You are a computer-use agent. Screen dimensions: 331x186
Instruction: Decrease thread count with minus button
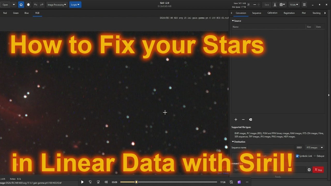click(255, 5)
